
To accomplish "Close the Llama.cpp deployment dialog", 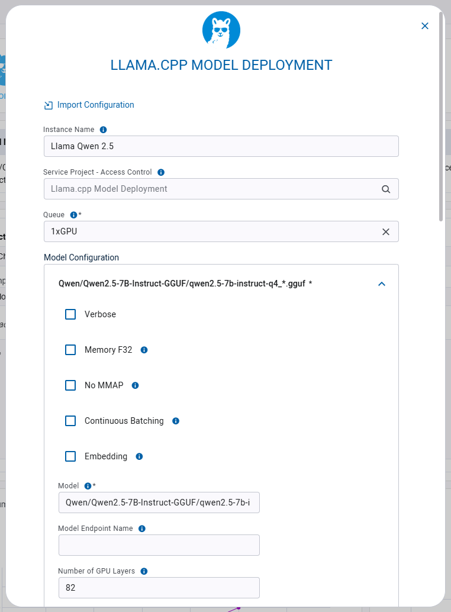I will click(424, 26).
